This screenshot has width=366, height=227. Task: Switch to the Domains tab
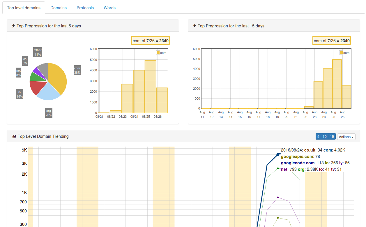click(59, 8)
